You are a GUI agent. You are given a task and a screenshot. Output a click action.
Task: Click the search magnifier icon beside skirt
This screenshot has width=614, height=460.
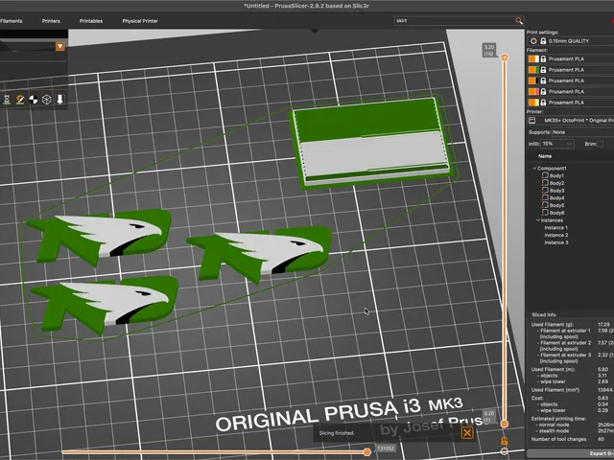[519, 21]
